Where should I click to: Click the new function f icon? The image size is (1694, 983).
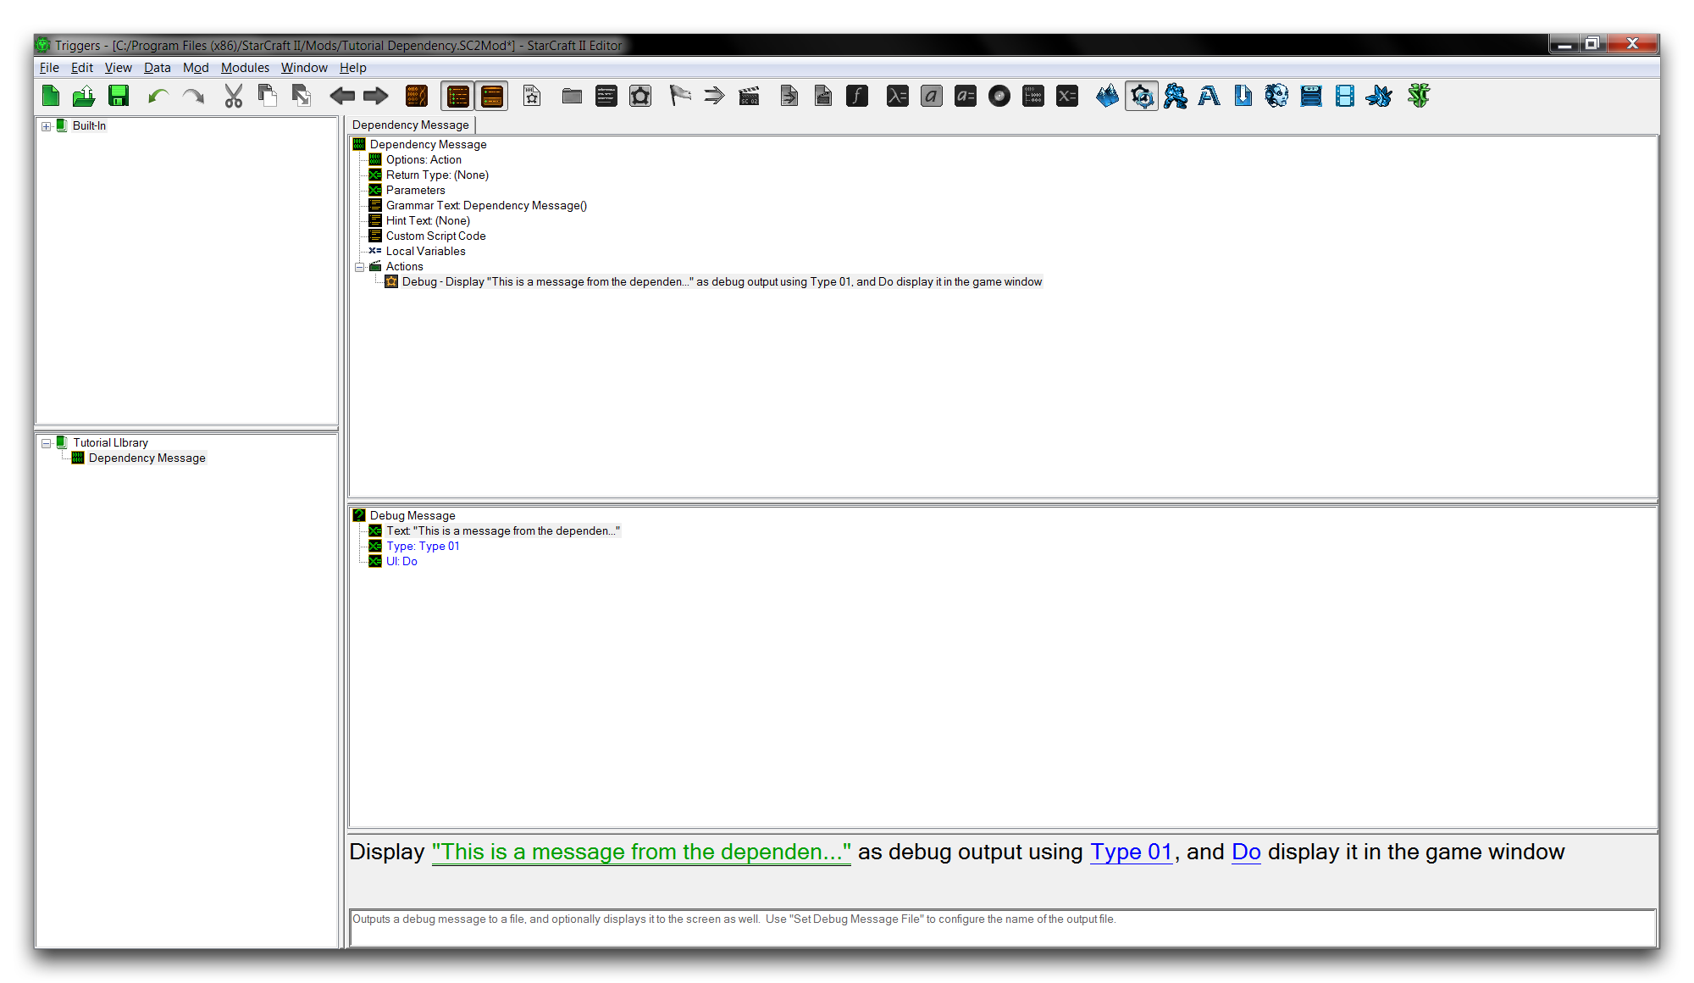856,97
